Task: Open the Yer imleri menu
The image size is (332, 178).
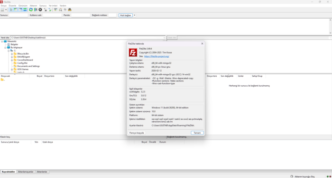Action: click(x=53, y=6)
